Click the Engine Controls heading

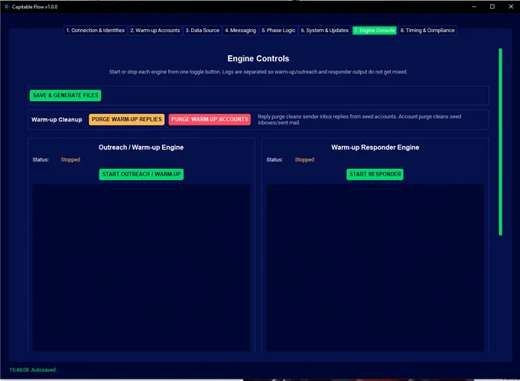coord(258,59)
